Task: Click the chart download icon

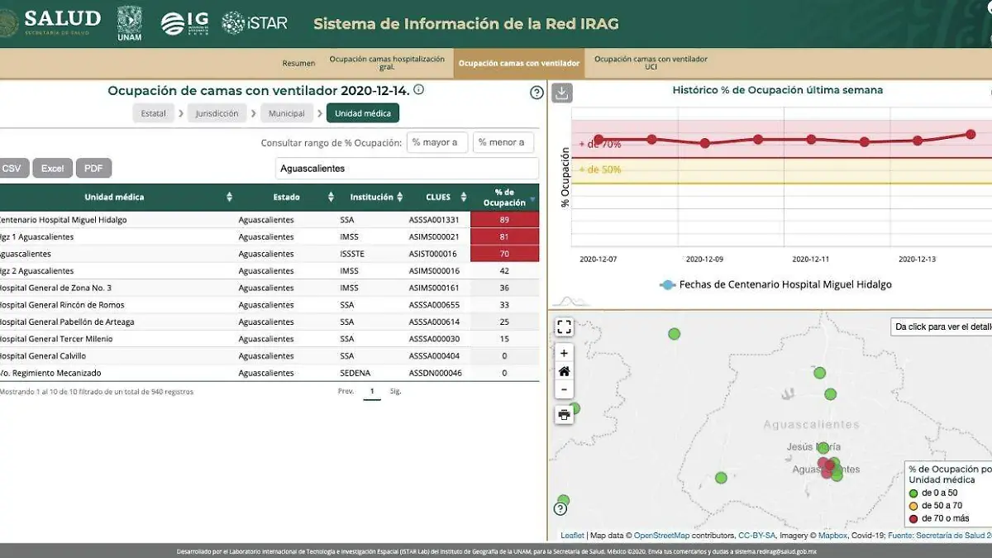Action: (562, 93)
